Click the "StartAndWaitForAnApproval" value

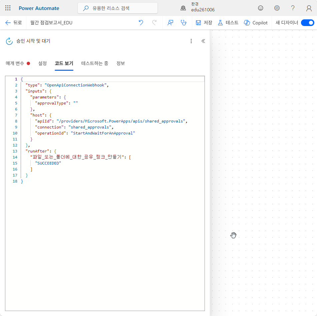103,133
